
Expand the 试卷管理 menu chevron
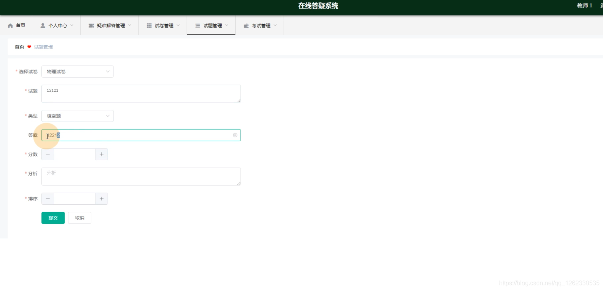point(178,25)
